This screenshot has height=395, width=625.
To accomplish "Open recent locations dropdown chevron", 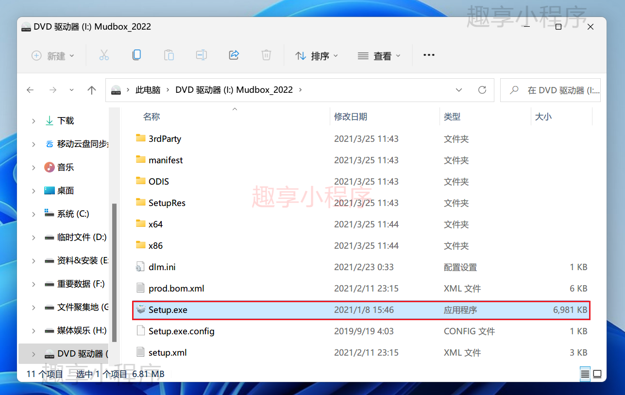I will [x=72, y=90].
